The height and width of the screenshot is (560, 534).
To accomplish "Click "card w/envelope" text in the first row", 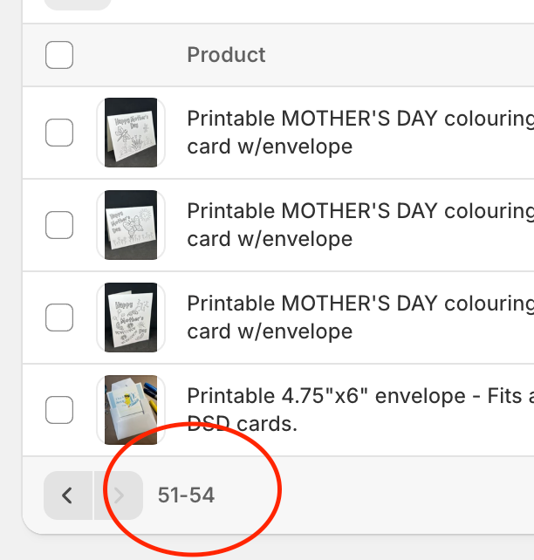I will (x=270, y=147).
